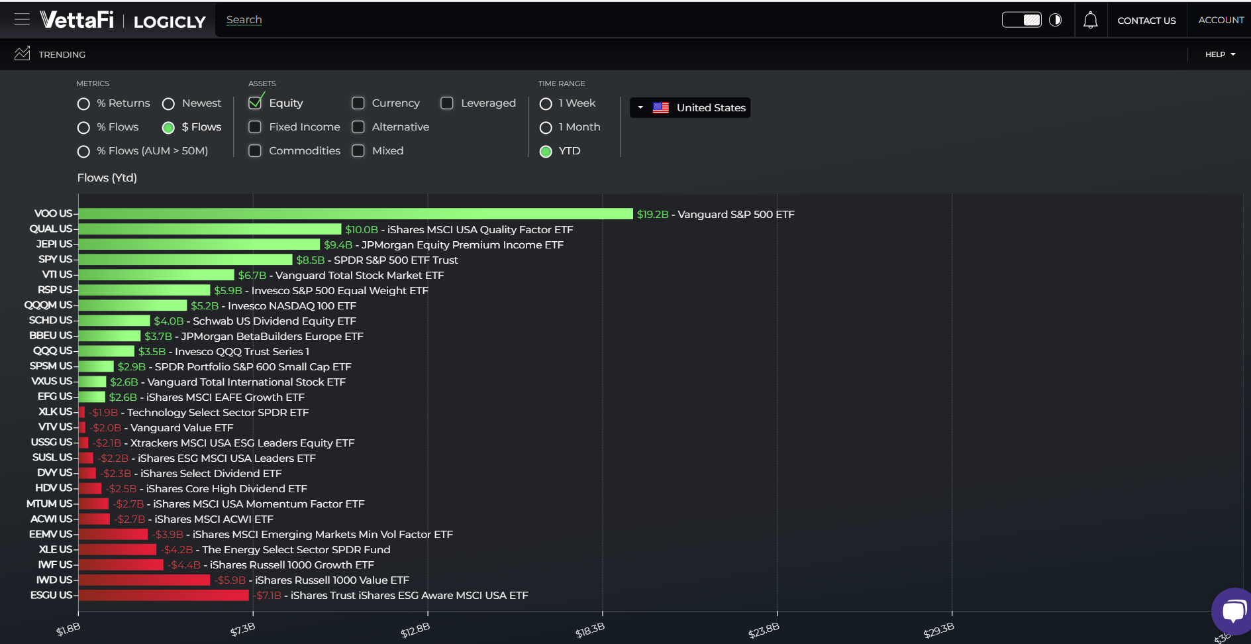Viewport: 1251px width, 644px height.
Task: Click the Search field
Action: pyautogui.click(x=244, y=20)
